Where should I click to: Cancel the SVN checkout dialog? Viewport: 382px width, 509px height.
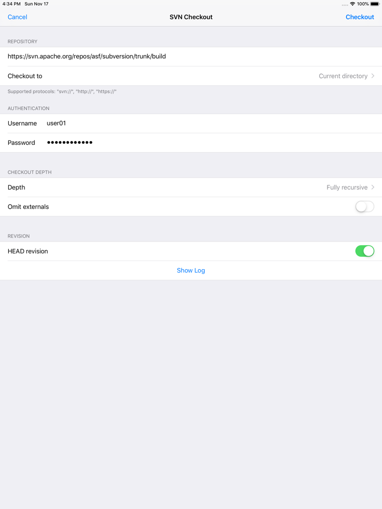click(17, 17)
